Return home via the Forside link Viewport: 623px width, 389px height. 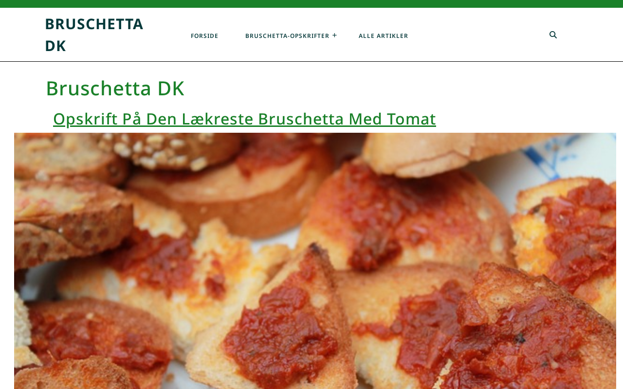tap(204, 36)
